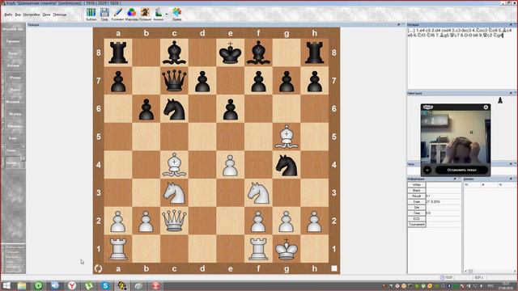This screenshot has height=291, width=518.
Task: Click the Site field button
Action: point(417,207)
